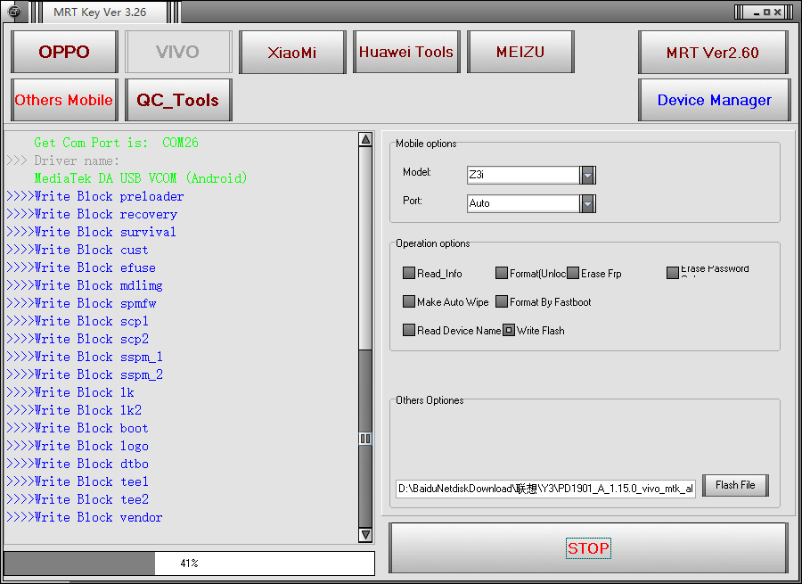This screenshot has height=584, width=802.
Task: Click the Flash File button
Action: tap(735, 485)
